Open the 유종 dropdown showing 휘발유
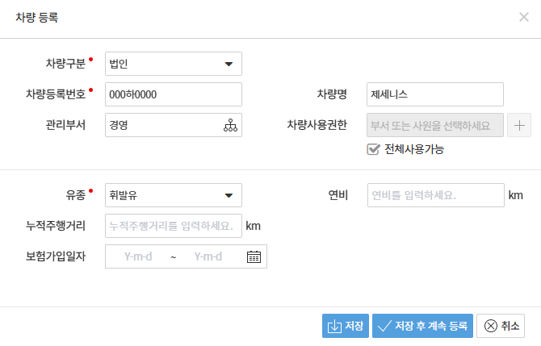The width and height of the screenshot is (541, 346). 174,194
